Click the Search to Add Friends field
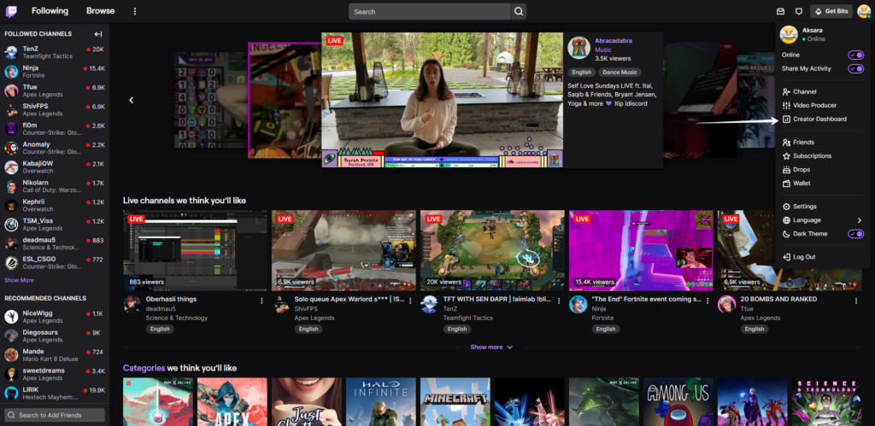 click(x=55, y=415)
